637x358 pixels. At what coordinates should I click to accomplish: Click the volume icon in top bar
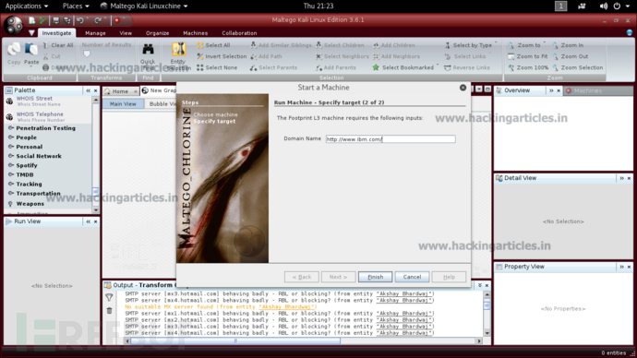pyautogui.click(x=603, y=6)
